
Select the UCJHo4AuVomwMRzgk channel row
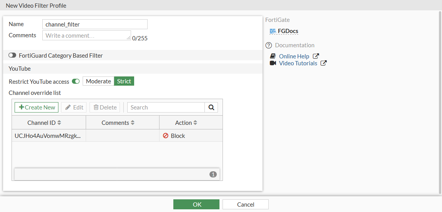48,136
